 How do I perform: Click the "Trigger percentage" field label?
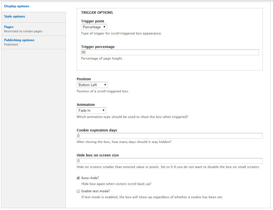coord(98,47)
